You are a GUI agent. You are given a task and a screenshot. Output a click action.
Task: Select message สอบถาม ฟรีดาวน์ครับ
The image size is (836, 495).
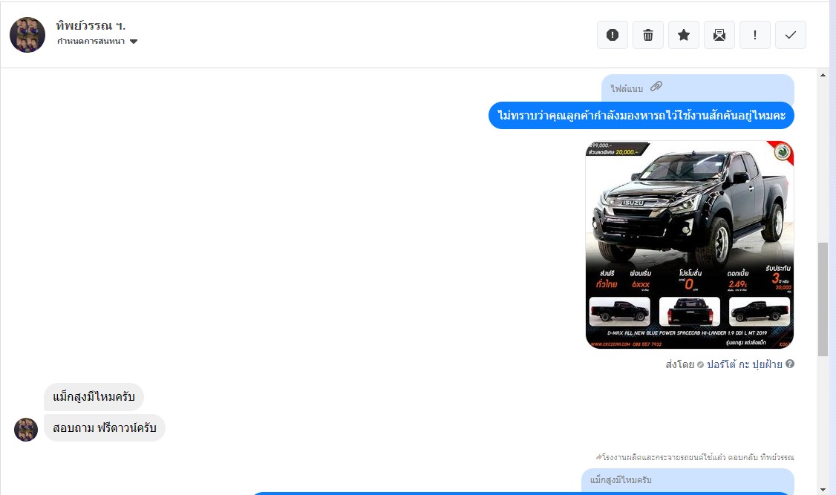tap(105, 428)
